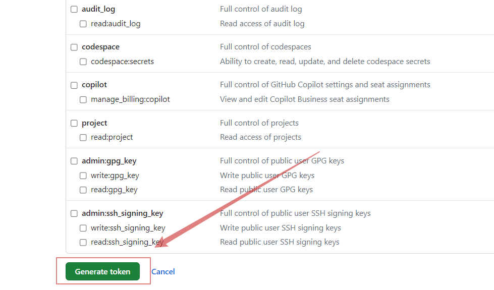This screenshot has width=494, height=290.
Task: Click 'Read public user SSH signing keys' text
Action: (280, 242)
